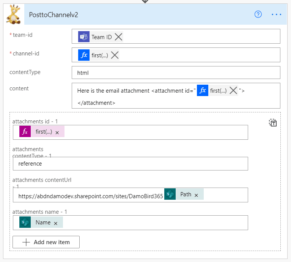The width and height of the screenshot is (291, 262).
Task: Click the giraffe connector icon
Action: click(14, 14)
